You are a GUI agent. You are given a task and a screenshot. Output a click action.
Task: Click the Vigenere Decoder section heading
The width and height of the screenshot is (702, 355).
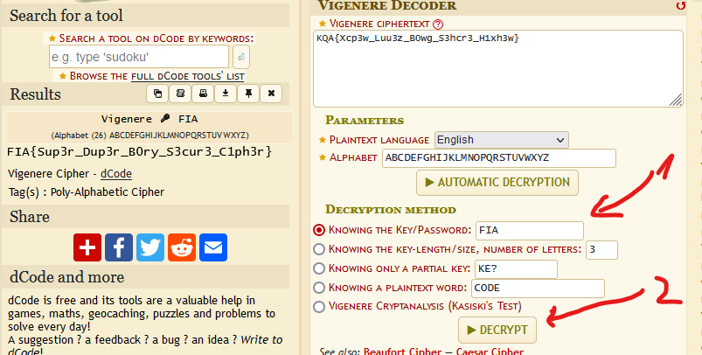tap(386, 6)
